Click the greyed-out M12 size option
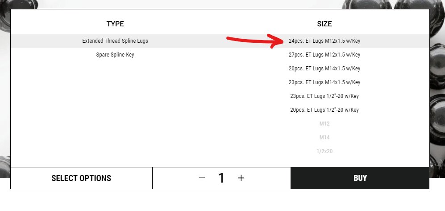This screenshot has width=445, height=211. 324,124
